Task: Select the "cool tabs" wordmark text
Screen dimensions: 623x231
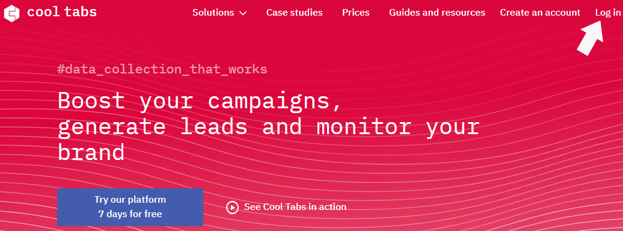Action: click(x=62, y=12)
